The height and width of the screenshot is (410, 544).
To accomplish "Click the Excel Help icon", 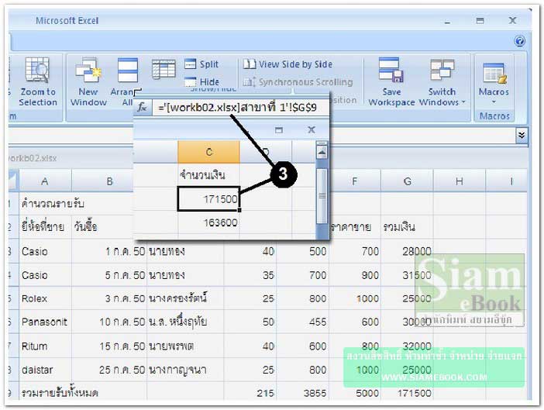I will (519, 41).
